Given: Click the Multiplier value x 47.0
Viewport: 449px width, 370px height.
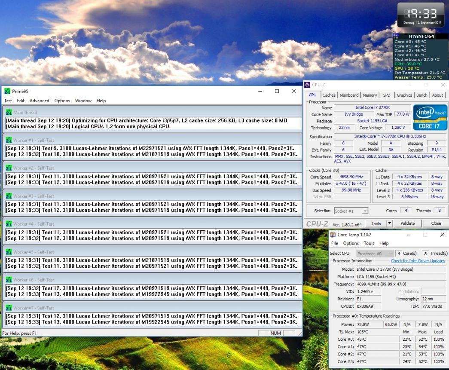Looking at the screenshot, I should pos(351,183).
